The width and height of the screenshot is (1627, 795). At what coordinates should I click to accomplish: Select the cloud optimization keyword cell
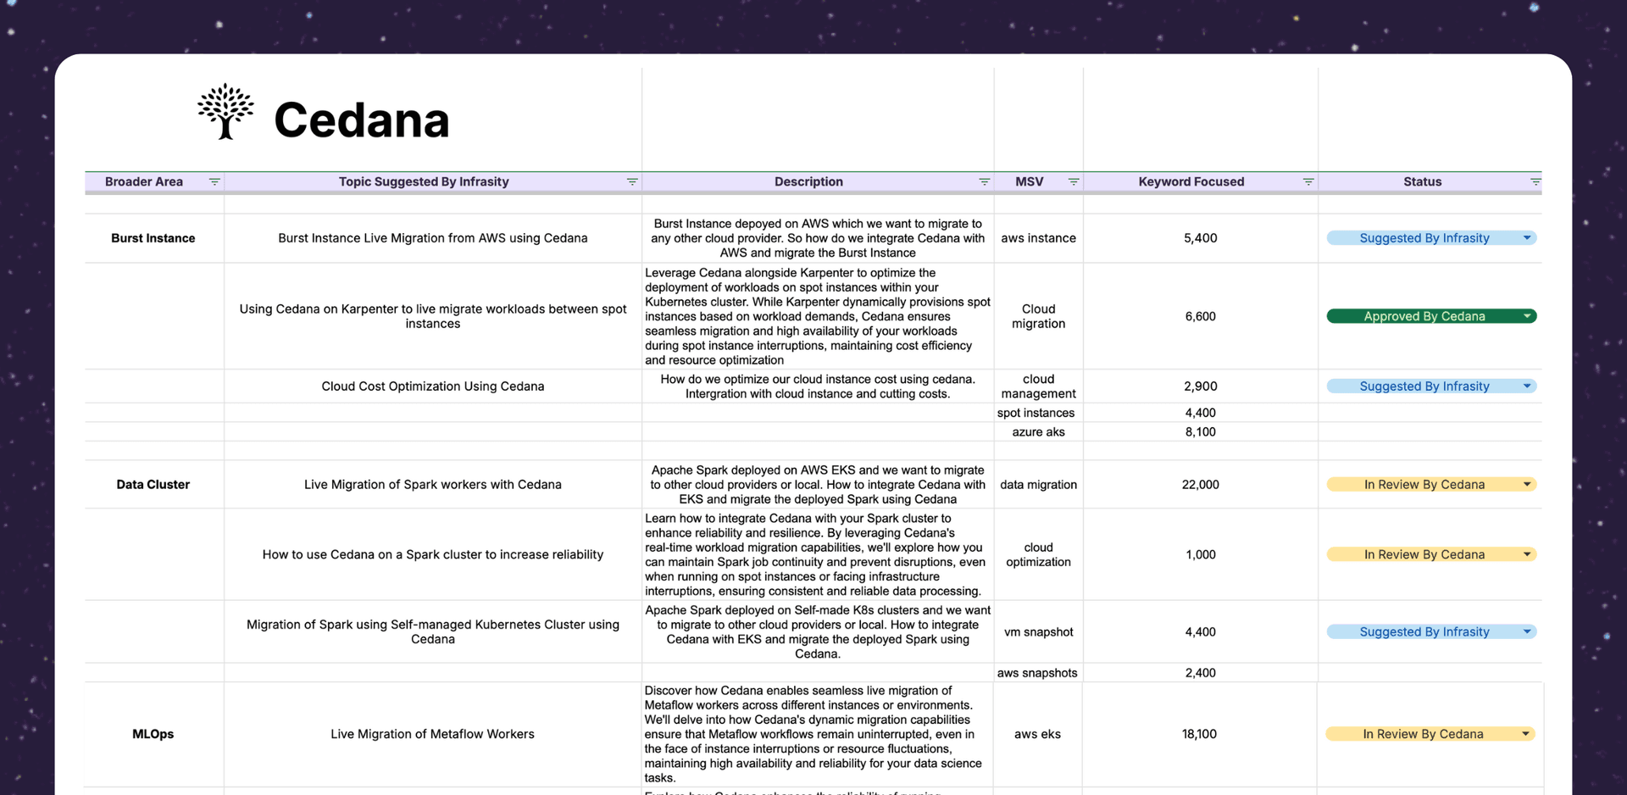point(1038,554)
